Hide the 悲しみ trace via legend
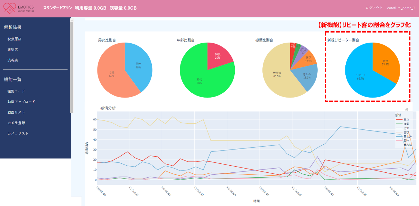The width and height of the screenshot is (419, 206). (404, 137)
